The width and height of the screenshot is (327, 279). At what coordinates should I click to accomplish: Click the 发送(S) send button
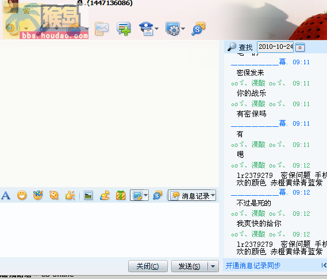(189, 266)
